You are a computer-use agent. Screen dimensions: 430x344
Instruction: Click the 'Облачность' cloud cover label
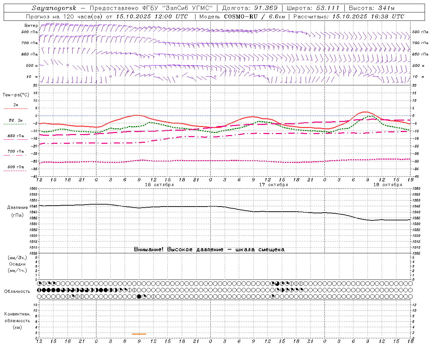pos(17,292)
